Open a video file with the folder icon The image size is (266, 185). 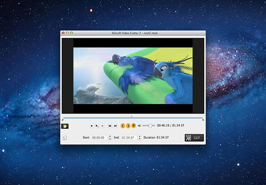click(65, 126)
